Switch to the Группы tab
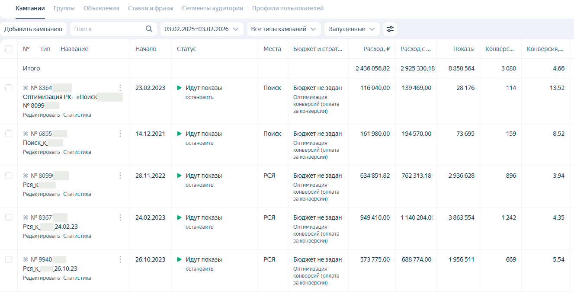 [x=64, y=8]
